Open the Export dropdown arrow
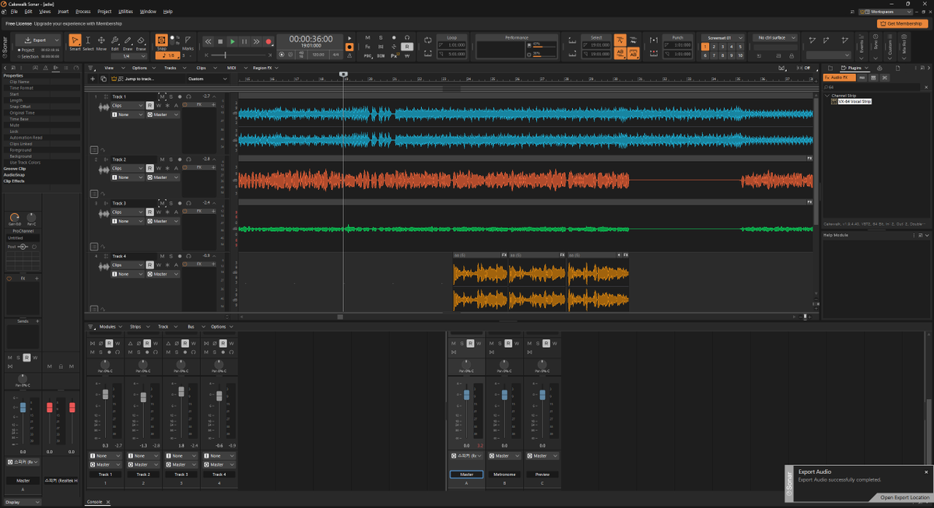This screenshot has width=934, height=508. (58, 40)
